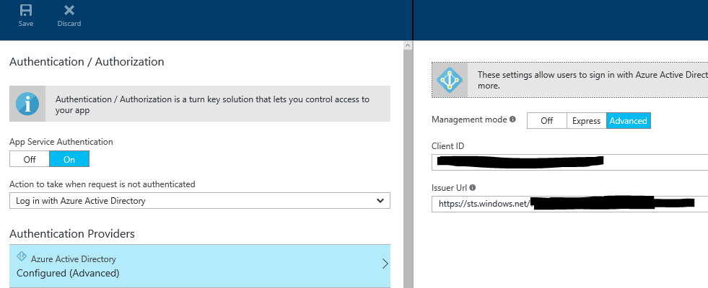This screenshot has height=288, width=708.
Task: Turn App Service Authentication On
Action: 69,159
